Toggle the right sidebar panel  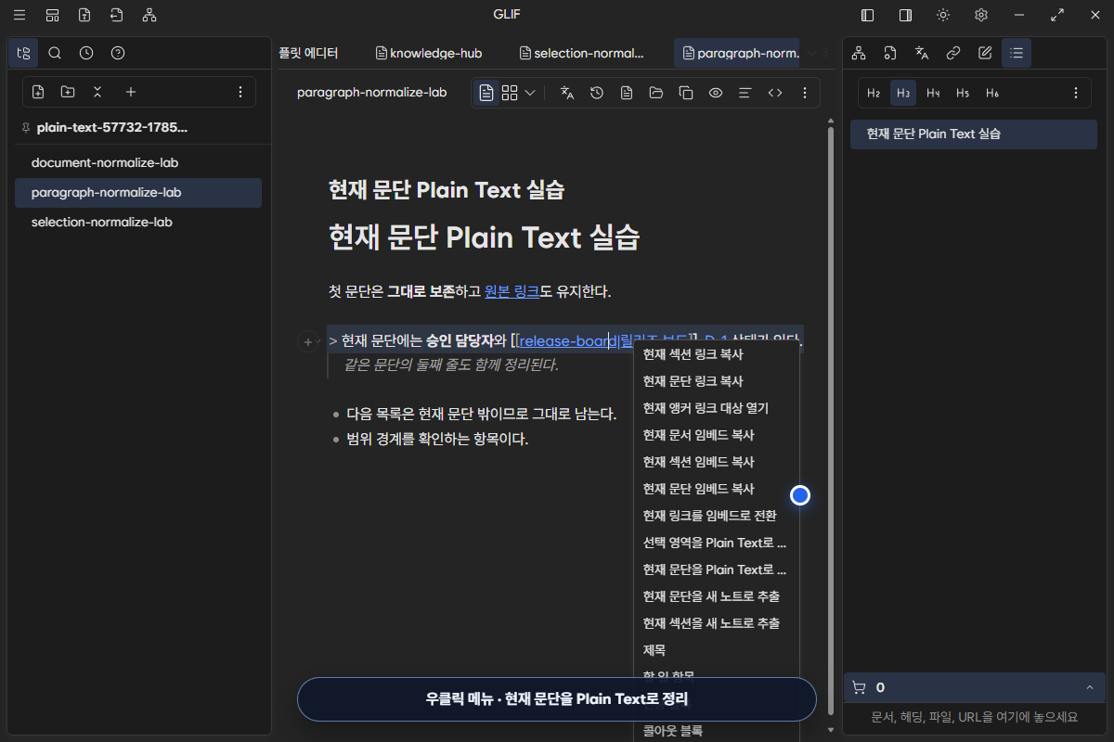(x=905, y=15)
